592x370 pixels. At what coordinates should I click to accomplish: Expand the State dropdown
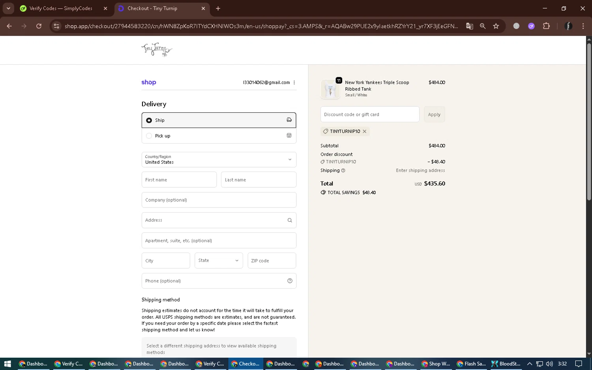(219, 261)
